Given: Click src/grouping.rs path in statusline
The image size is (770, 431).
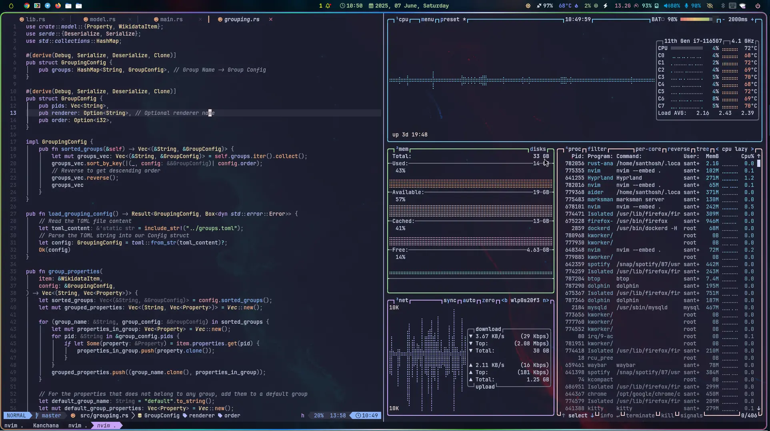Looking at the screenshot, I should tap(104, 415).
